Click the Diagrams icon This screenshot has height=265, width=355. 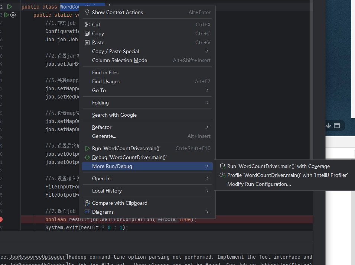pyautogui.click(x=87, y=212)
